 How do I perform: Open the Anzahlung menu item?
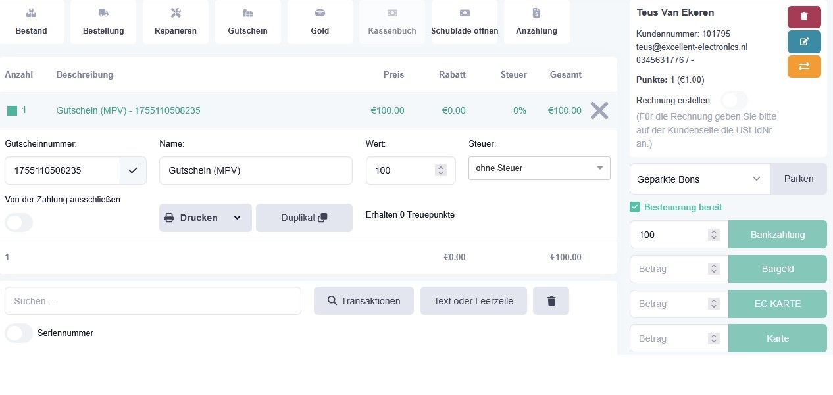point(536,22)
